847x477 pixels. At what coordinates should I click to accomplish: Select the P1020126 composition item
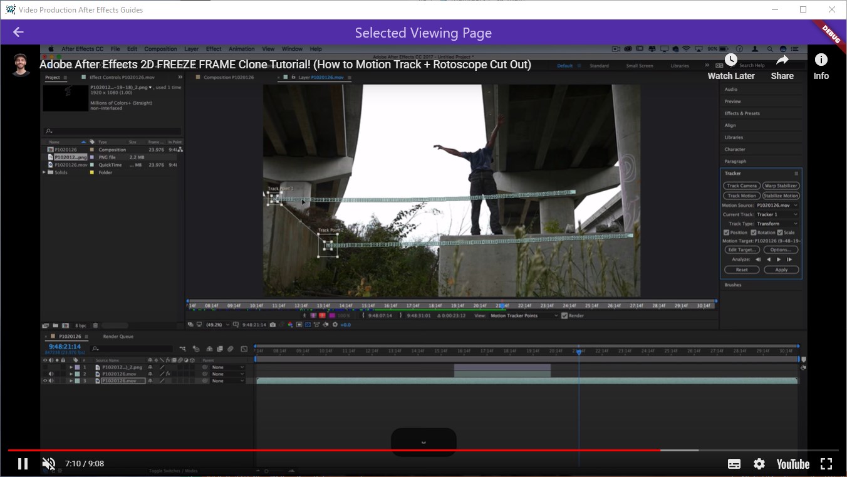pyautogui.click(x=66, y=150)
